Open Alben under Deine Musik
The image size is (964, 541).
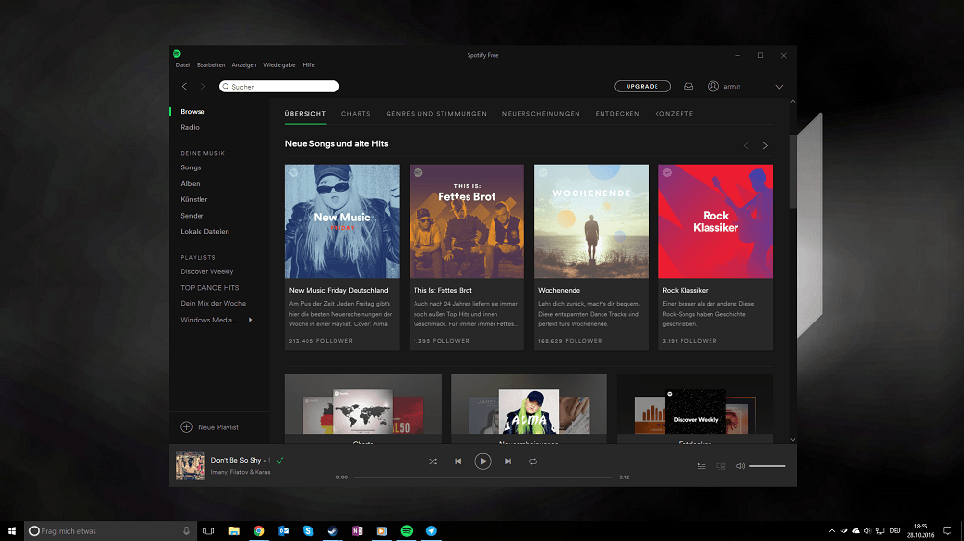190,184
